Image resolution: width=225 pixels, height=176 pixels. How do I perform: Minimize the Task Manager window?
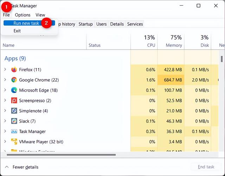tap(181, 6)
